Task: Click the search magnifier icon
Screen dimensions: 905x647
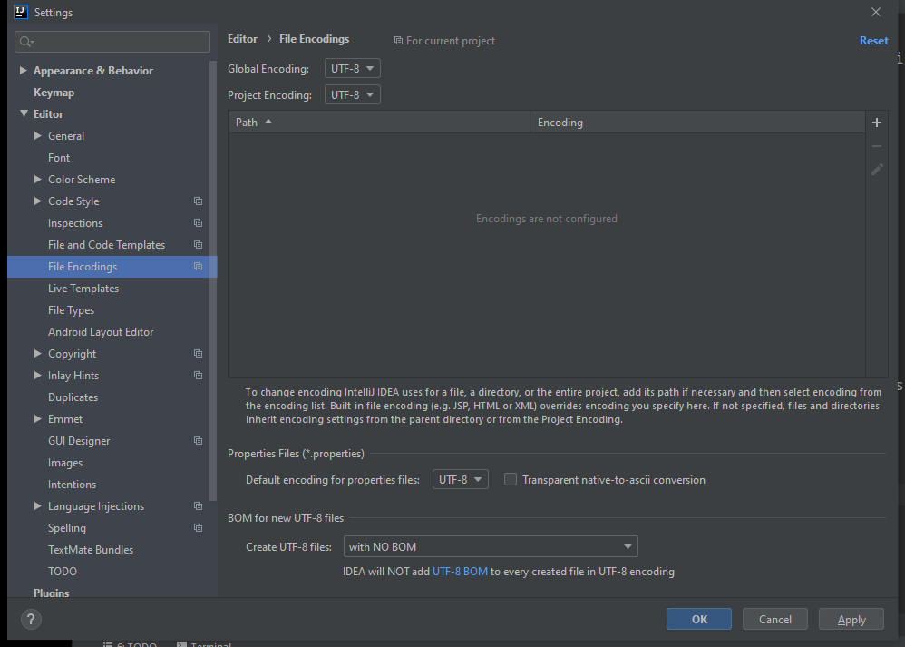Action: click(x=26, y=42)
